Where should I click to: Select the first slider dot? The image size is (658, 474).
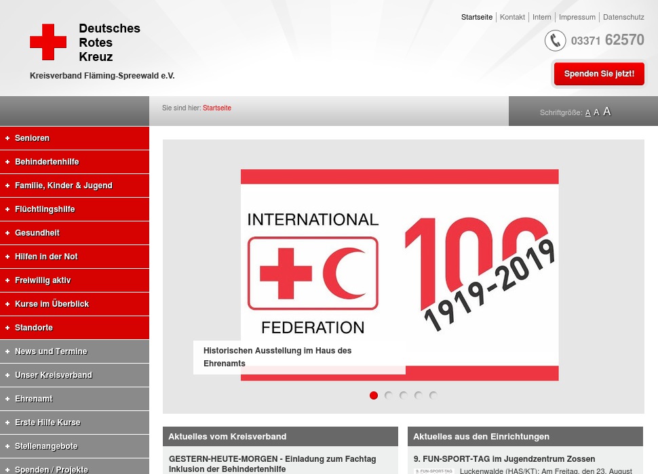coord(374,395)
